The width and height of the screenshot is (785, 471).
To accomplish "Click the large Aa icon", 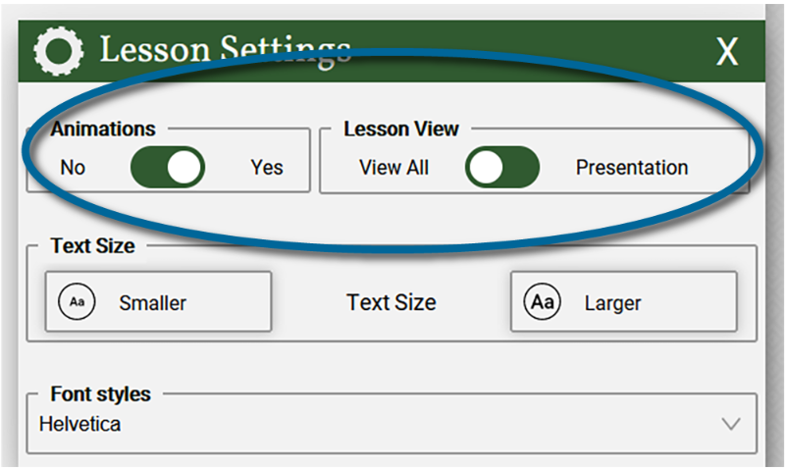I will [543, 302].
